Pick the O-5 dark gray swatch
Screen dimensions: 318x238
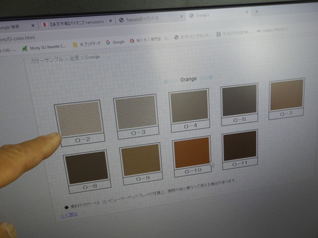tap(239, 100)
